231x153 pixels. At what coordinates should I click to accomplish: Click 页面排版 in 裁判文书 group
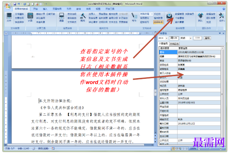click(x=123, y=22)
